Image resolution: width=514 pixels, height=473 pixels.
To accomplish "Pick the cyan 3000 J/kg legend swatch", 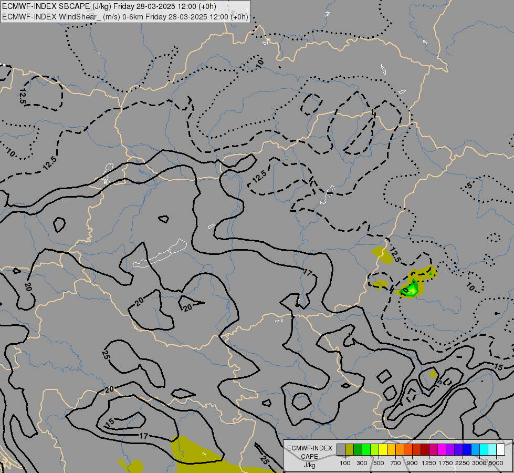I will 484,450.
